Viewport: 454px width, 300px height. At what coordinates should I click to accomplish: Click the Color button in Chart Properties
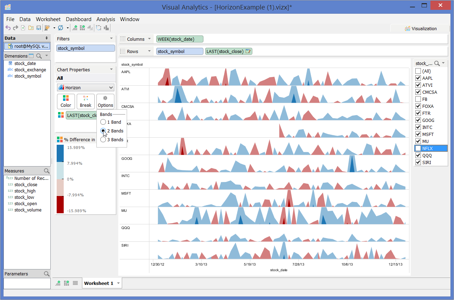[x=66, y=102]
